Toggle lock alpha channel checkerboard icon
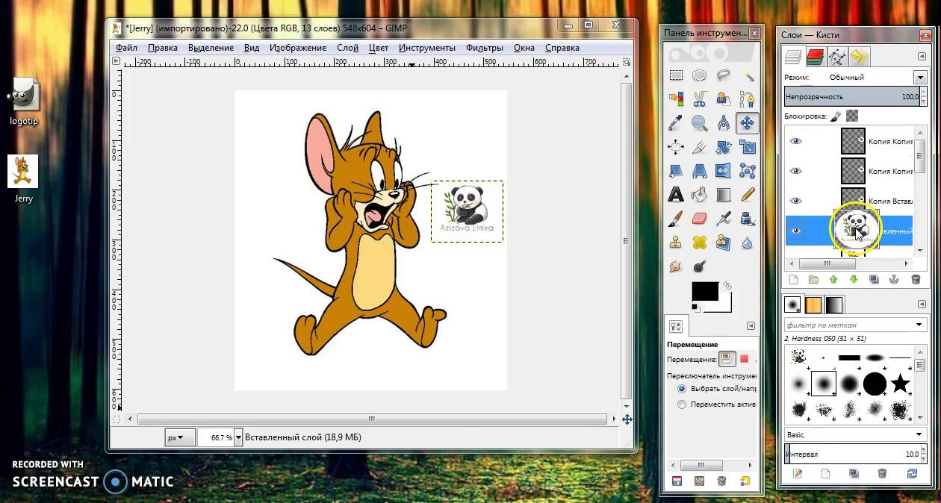Viewport: 941px width, 503px height. 852,116
